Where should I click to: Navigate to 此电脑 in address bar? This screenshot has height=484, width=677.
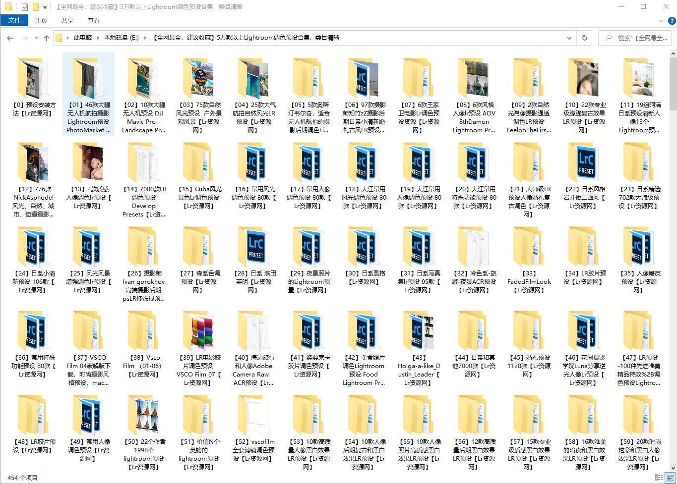click(x=83, y=38)
